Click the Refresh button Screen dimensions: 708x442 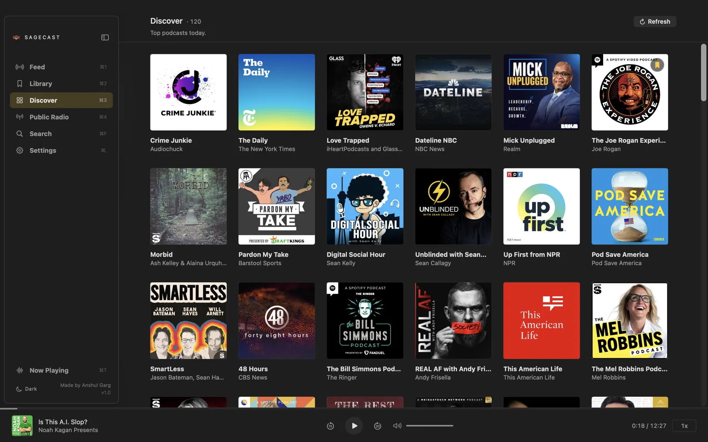655,21
